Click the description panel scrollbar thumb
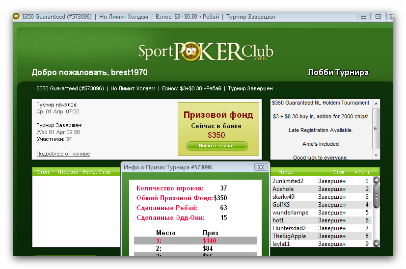406x269 pixels. click(x=376, y=129)
